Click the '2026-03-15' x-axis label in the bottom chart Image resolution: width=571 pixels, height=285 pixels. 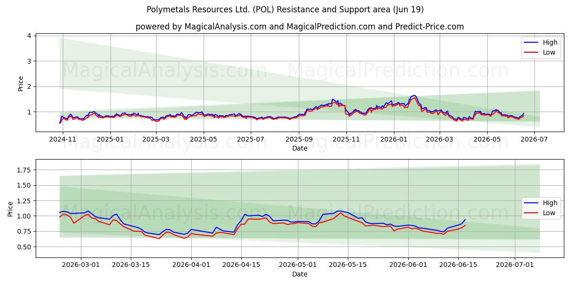(x=131, y=265)
